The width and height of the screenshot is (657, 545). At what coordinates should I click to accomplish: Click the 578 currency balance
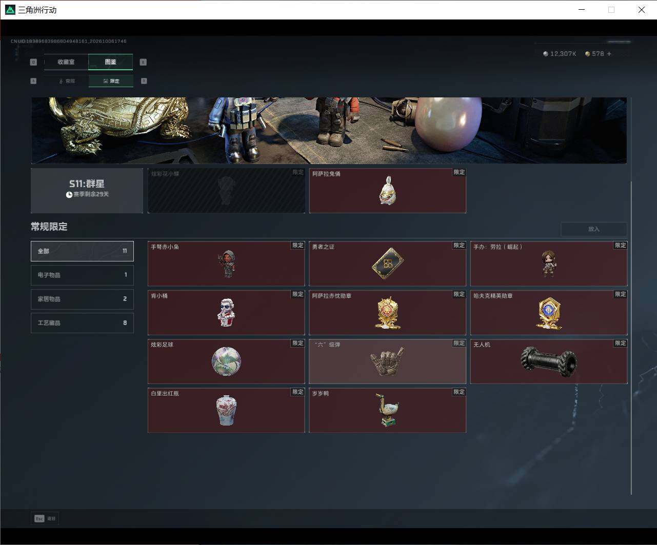[594, 54]
